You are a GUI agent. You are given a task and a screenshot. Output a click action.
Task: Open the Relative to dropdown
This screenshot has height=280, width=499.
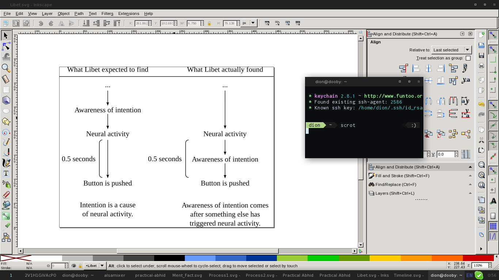click(452, 50)
